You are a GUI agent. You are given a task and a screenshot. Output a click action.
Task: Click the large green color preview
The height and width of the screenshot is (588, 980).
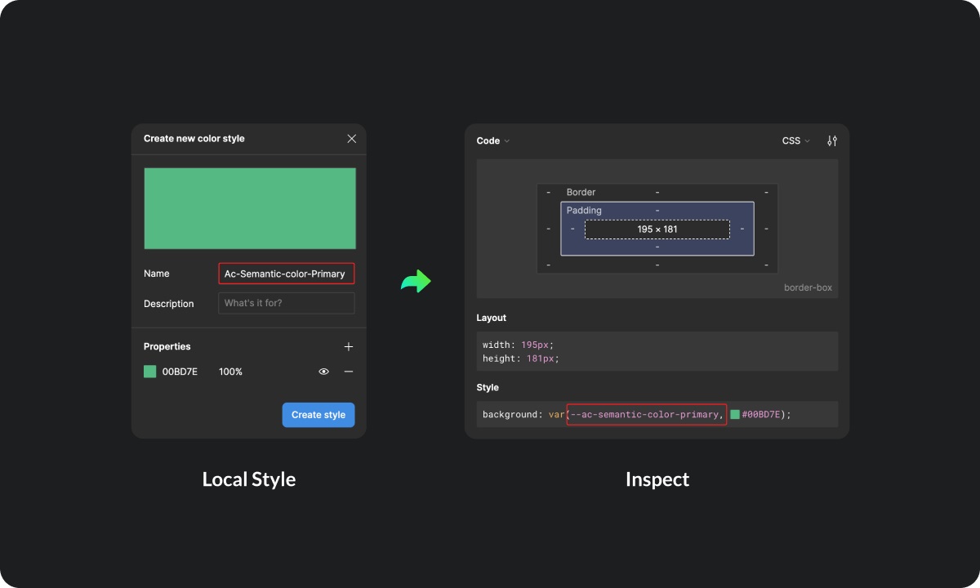(x=250, y=208)
